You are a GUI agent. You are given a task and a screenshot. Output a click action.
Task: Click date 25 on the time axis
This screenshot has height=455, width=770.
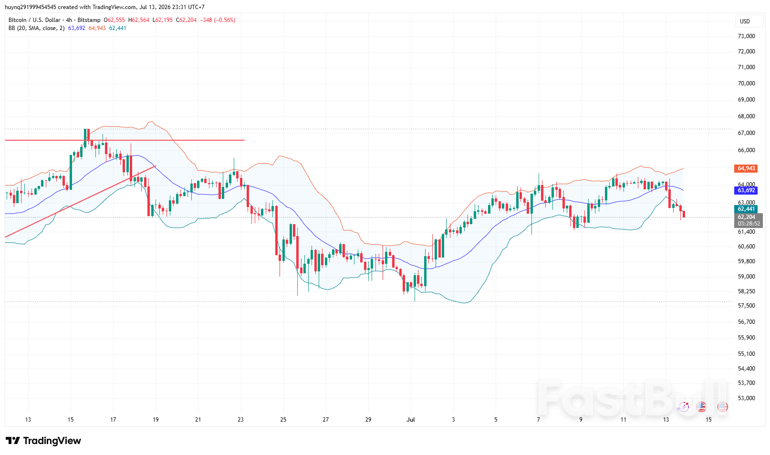[x=283, y=420]
